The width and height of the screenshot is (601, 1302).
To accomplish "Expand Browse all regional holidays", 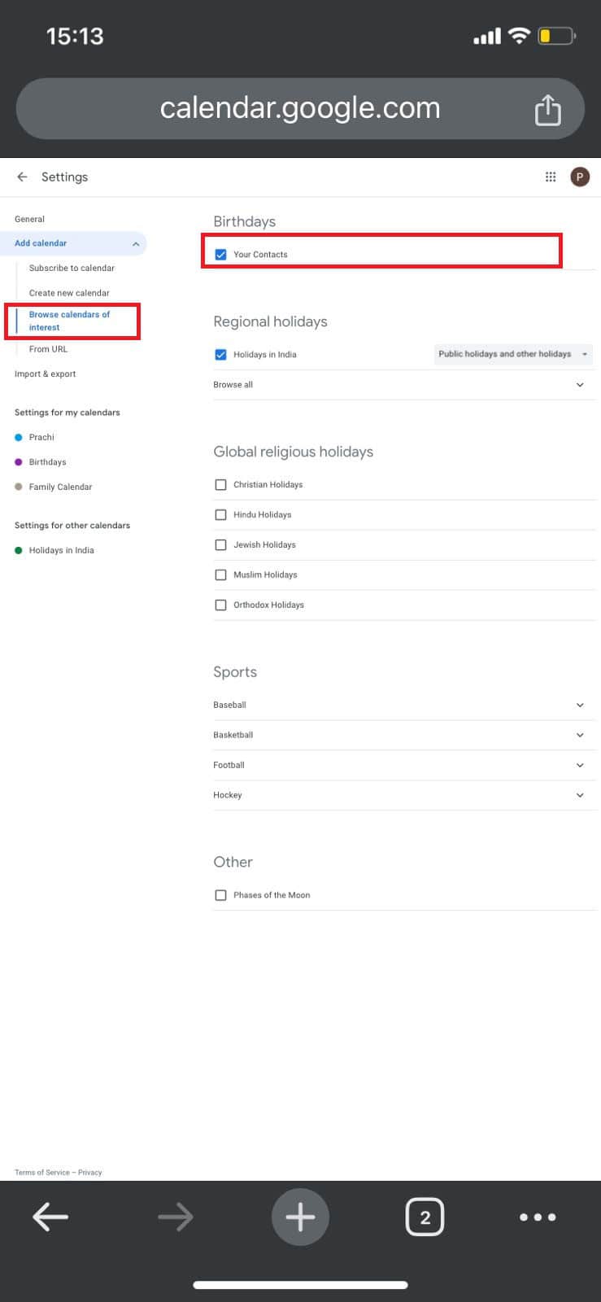I will pyautogui.click(x=404, y=385).
